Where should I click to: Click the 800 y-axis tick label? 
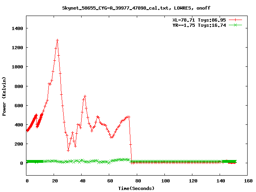(19, 86)
